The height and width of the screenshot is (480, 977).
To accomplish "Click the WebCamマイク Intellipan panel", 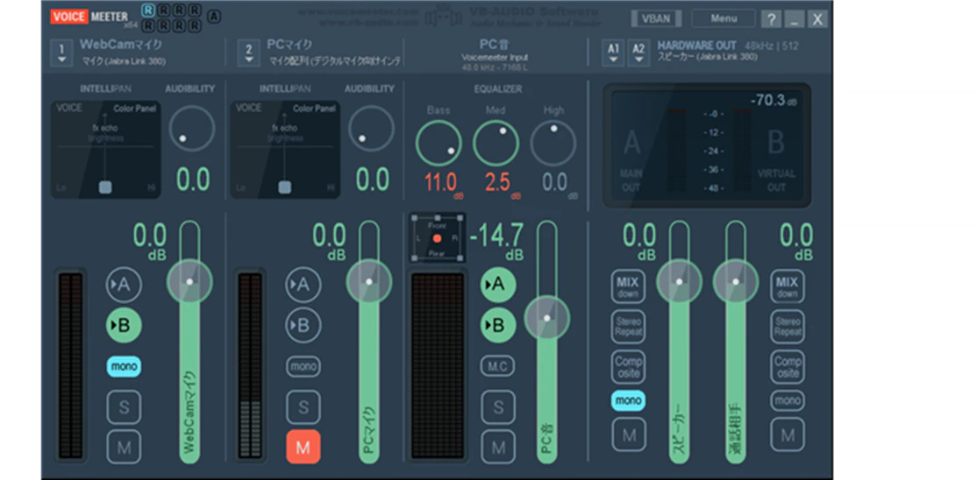I will (105, 150).
